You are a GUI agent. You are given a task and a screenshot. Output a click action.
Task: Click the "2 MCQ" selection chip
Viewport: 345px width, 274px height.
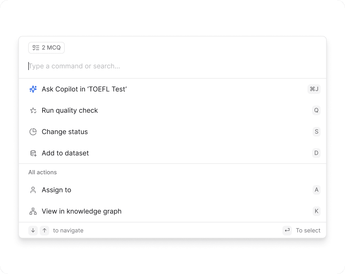click(x=47, y=48)
